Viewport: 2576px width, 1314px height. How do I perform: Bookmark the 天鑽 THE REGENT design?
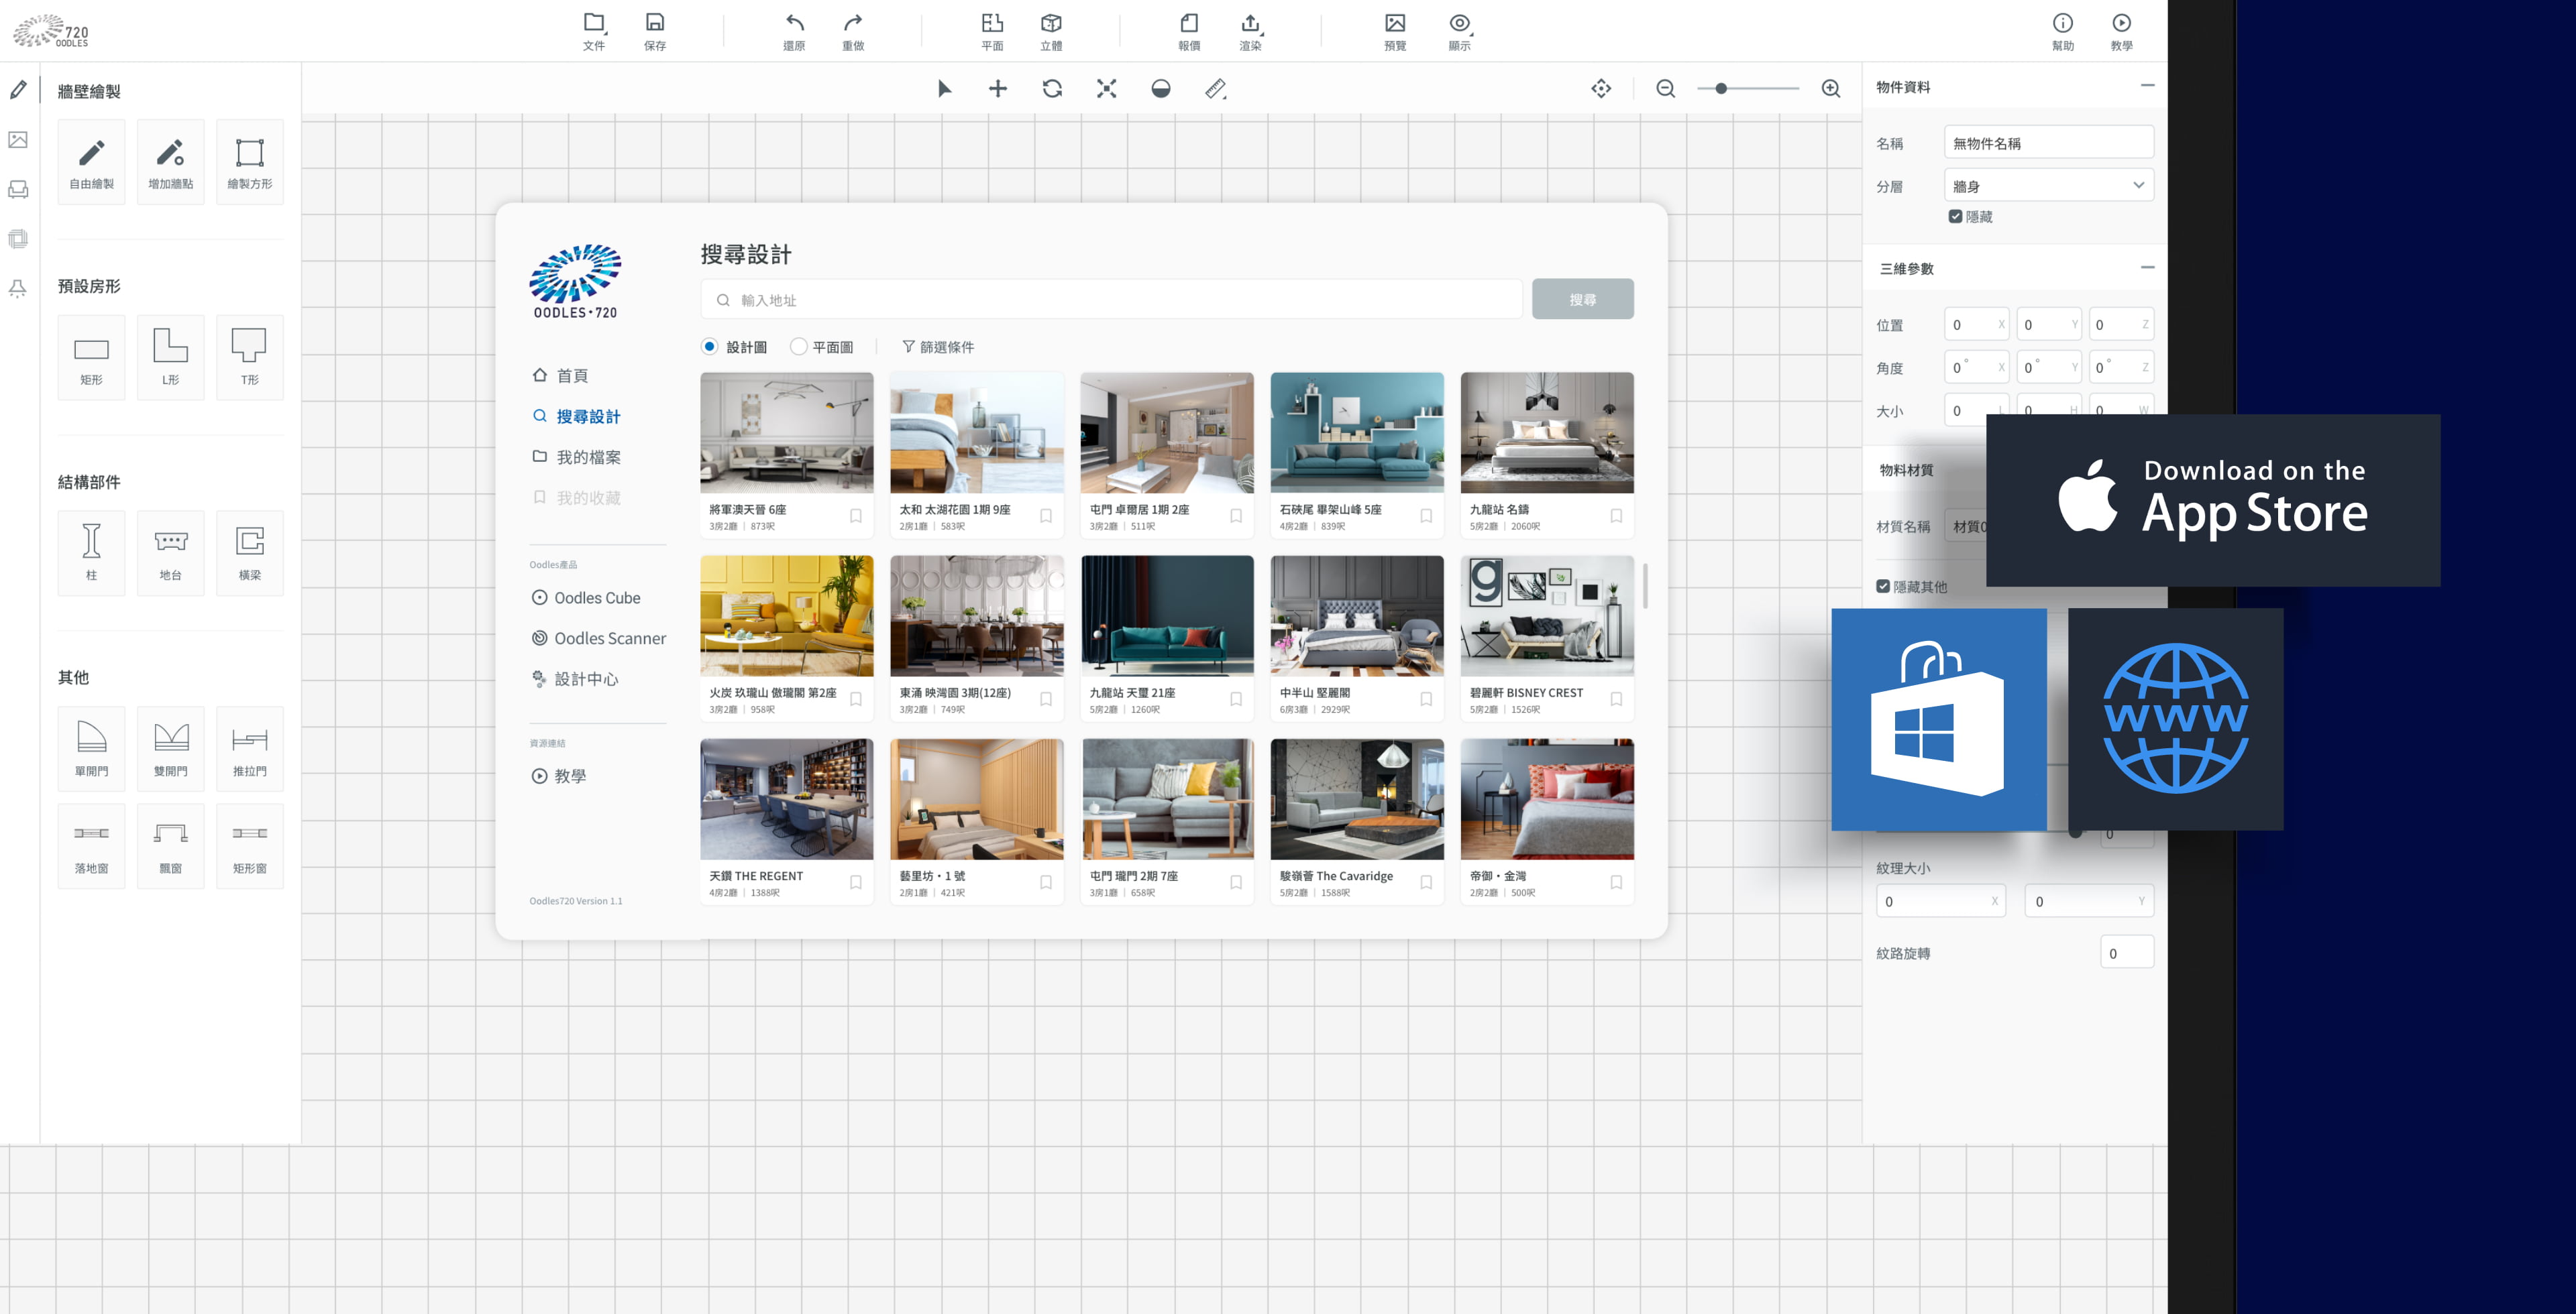point(856,882)
